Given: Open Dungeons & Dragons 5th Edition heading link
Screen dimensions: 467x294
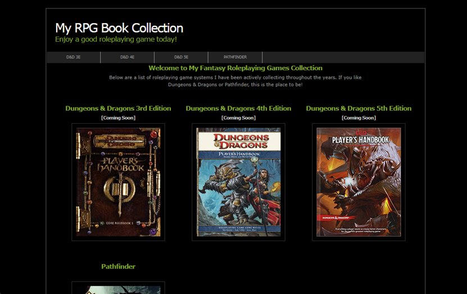Looking at the screenshot, I should 359,108.
